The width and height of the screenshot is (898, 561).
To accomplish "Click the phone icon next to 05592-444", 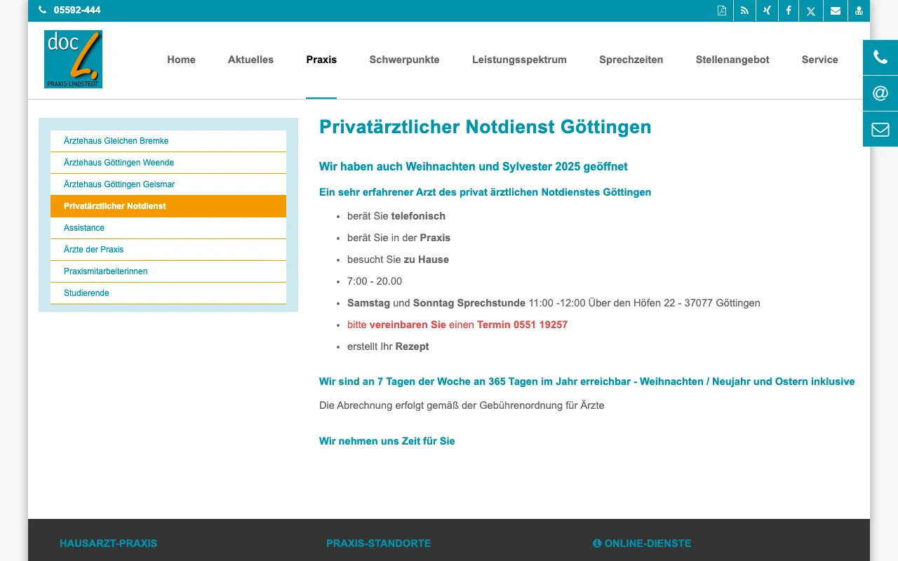I will tap(42, 11).
